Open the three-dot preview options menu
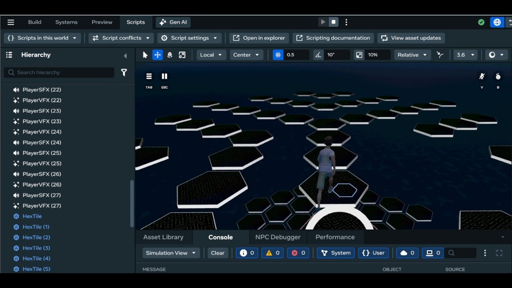The height and width of the screenshot is (288, 512). pyautogui.click(x=346, y=22)
